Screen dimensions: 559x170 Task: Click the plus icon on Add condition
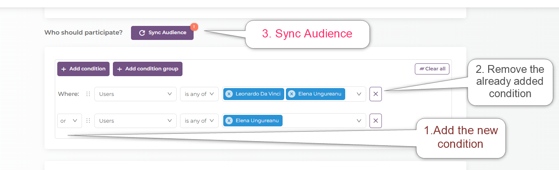tap(64, 69)
